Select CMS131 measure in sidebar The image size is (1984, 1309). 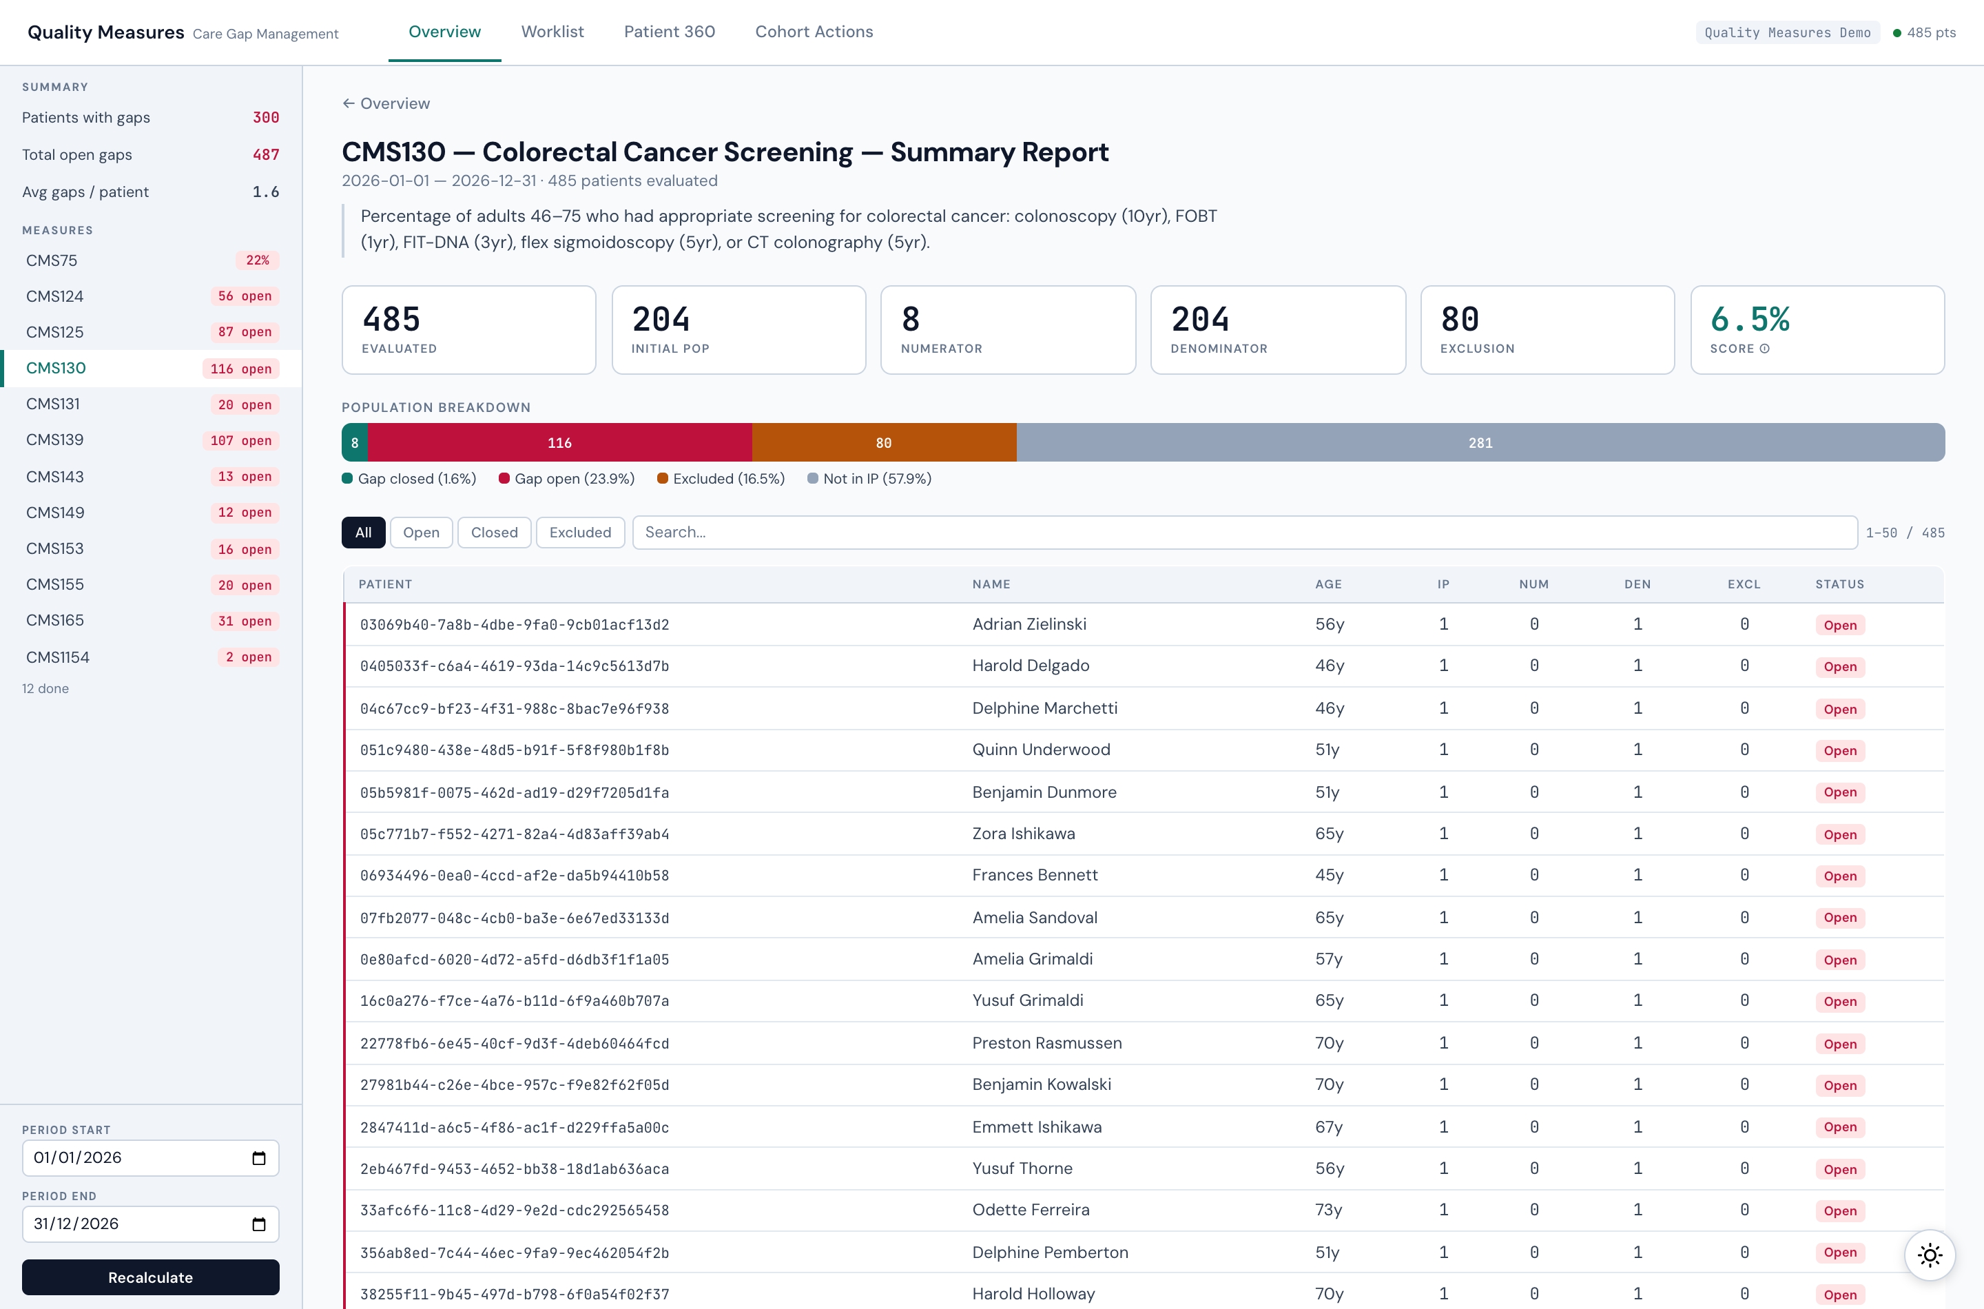(x=151, y=404)
